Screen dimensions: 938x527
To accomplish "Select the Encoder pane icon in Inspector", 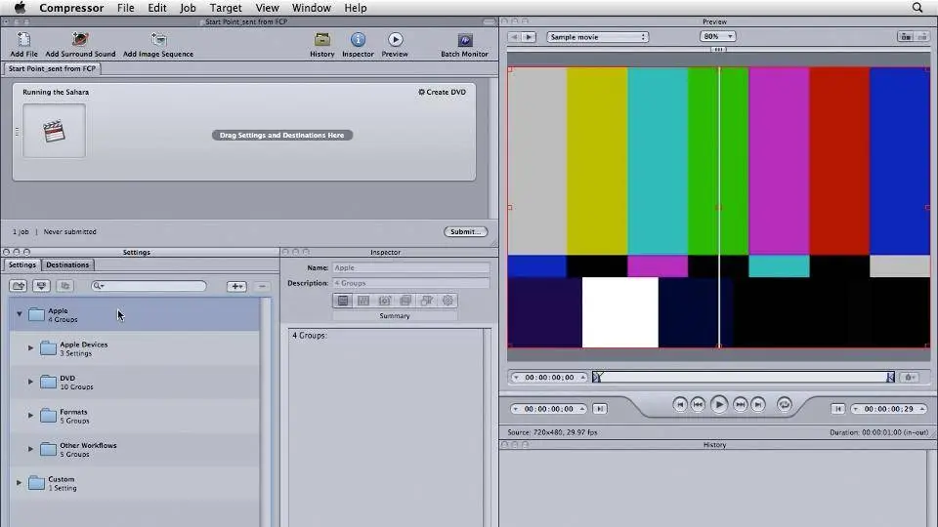I will 363,301.
